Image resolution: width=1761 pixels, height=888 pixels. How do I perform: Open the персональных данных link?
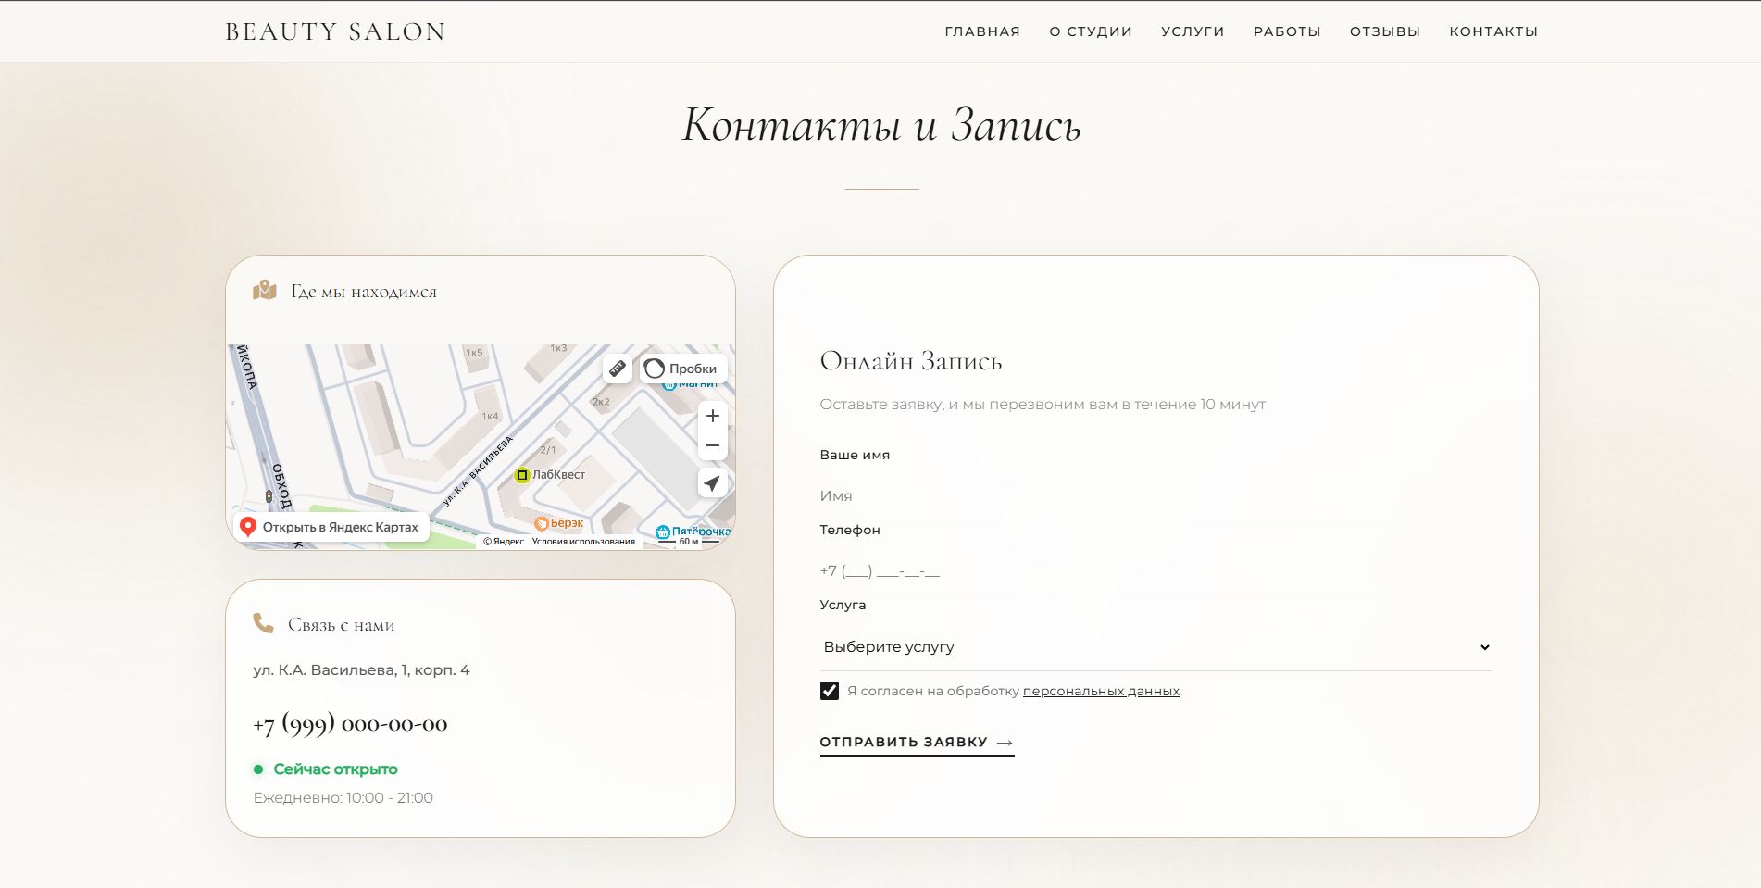click(x=1100, y=691)
